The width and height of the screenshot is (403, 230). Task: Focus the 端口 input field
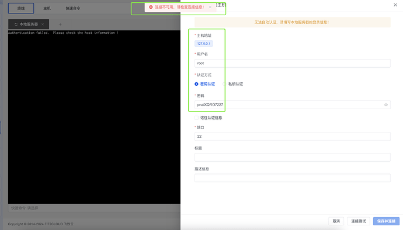(293, 137)
